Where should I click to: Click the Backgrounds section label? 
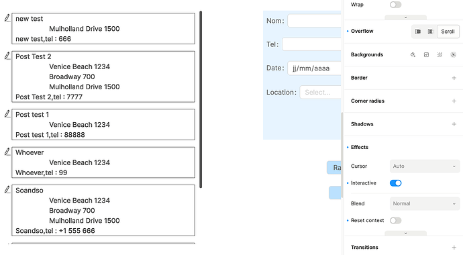click(367, 54)
